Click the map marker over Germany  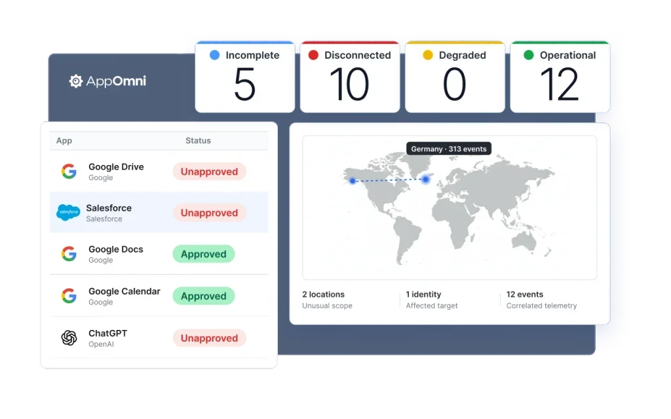pos(425,179)
